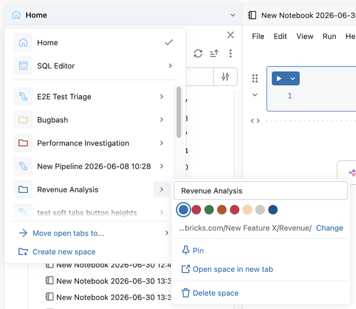The image size is (356, 309).
Task: Open the Run menu
Action: (329, 36)
